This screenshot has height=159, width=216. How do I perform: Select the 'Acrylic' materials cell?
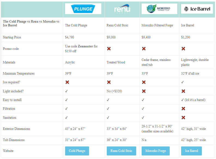point(70,62)
